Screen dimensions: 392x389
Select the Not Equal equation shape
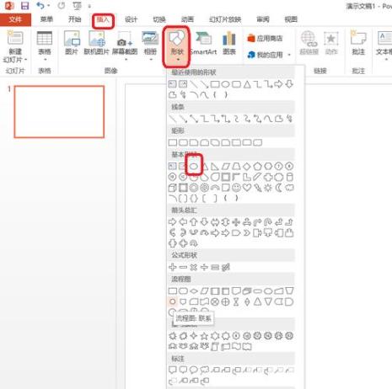pos(226,267)
